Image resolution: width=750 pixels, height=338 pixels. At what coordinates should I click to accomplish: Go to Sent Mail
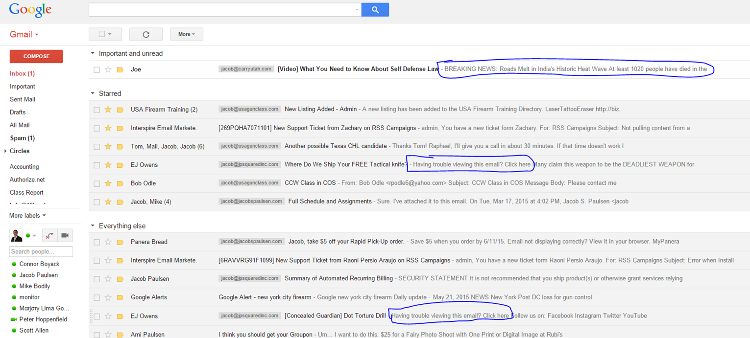23,99
